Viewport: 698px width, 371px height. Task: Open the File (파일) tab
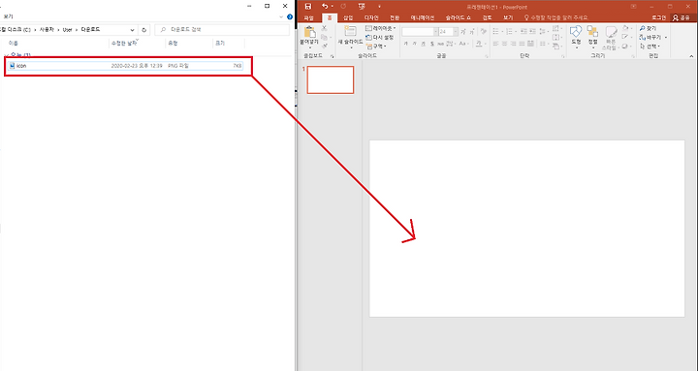pos(308,17)
